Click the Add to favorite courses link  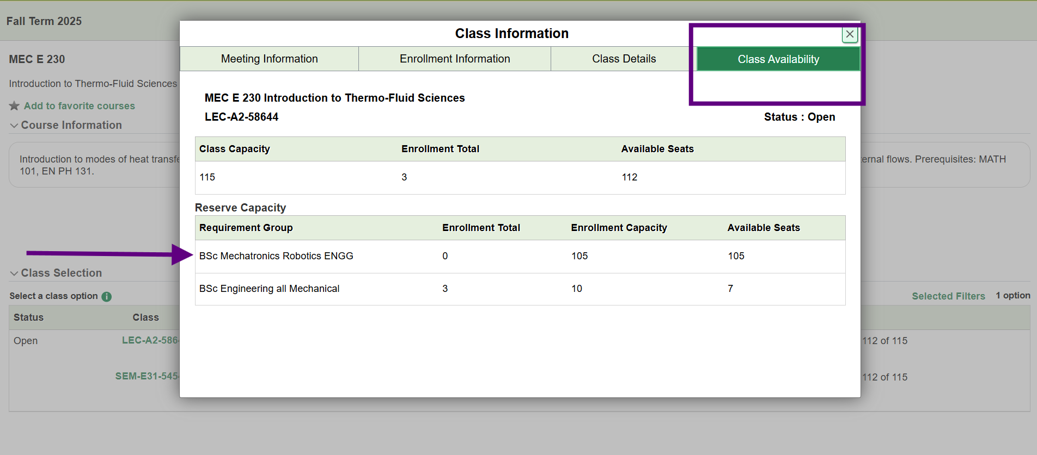tap(79, 106)
